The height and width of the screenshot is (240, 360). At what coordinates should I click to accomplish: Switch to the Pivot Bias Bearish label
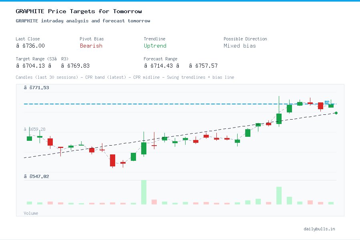tap(91, 46)
